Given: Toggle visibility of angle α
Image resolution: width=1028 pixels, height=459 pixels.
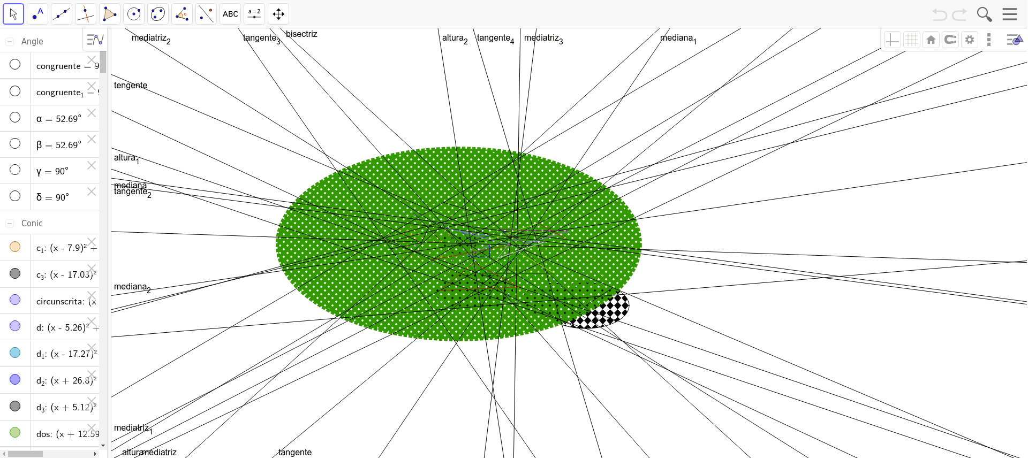Looking at the screenshot, I should pos(15,117).
